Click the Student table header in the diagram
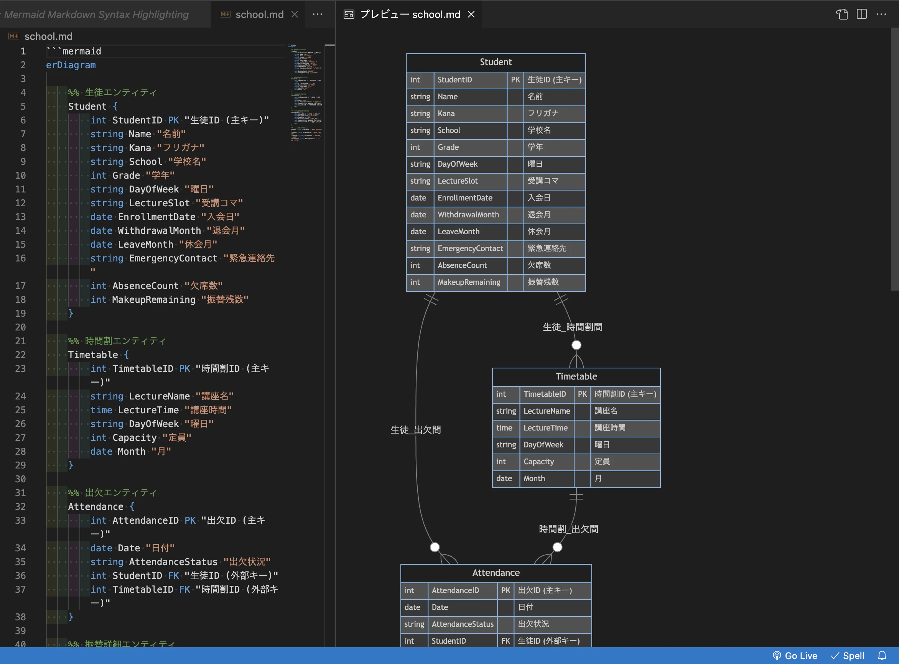Image resolution: width=899 pixels, height=664 pixels. 496,62
